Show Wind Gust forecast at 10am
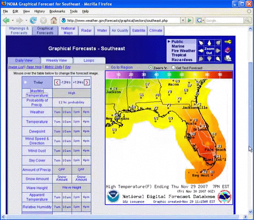 click(x=67, y=151)
